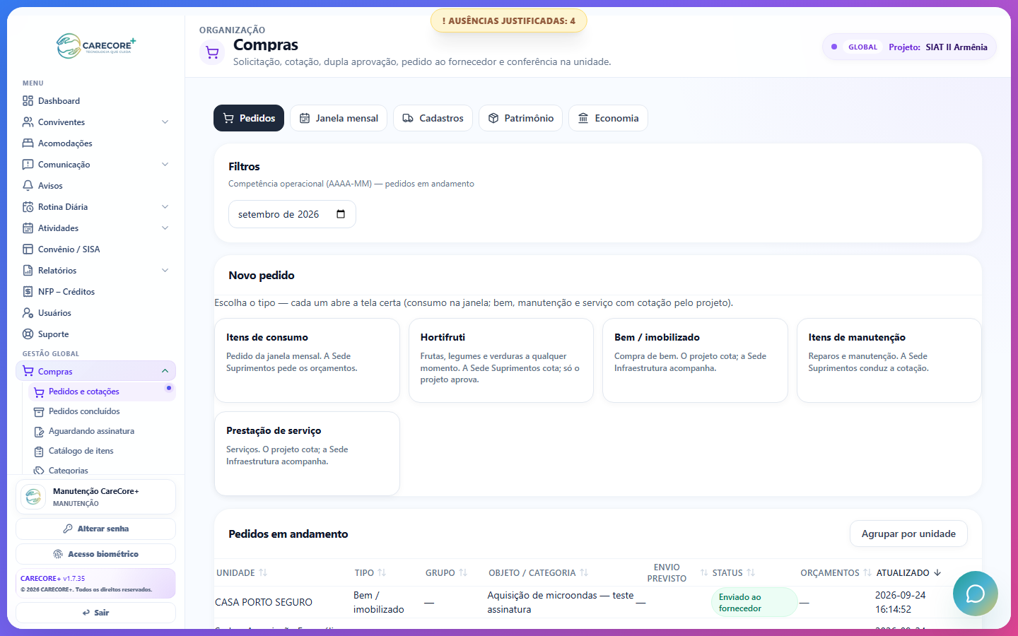
Task: Expand the Comunicação menu chevron
Action: coord(165,165)
